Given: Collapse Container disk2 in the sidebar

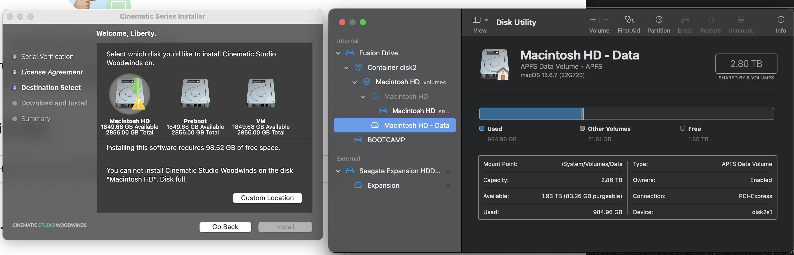Looking at the screenshot, I should [x=346, y=67].
